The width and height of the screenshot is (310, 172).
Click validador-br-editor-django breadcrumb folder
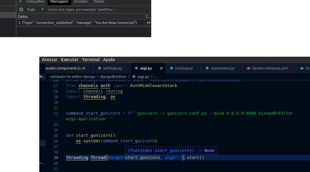(x=72, y=77)
